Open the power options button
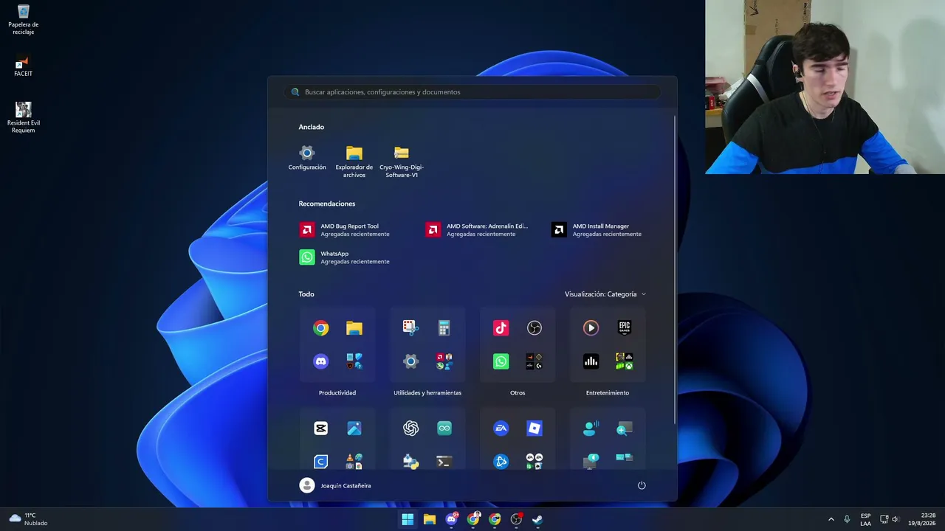Viewport: 945px width, 531px height. click(642, 485)
